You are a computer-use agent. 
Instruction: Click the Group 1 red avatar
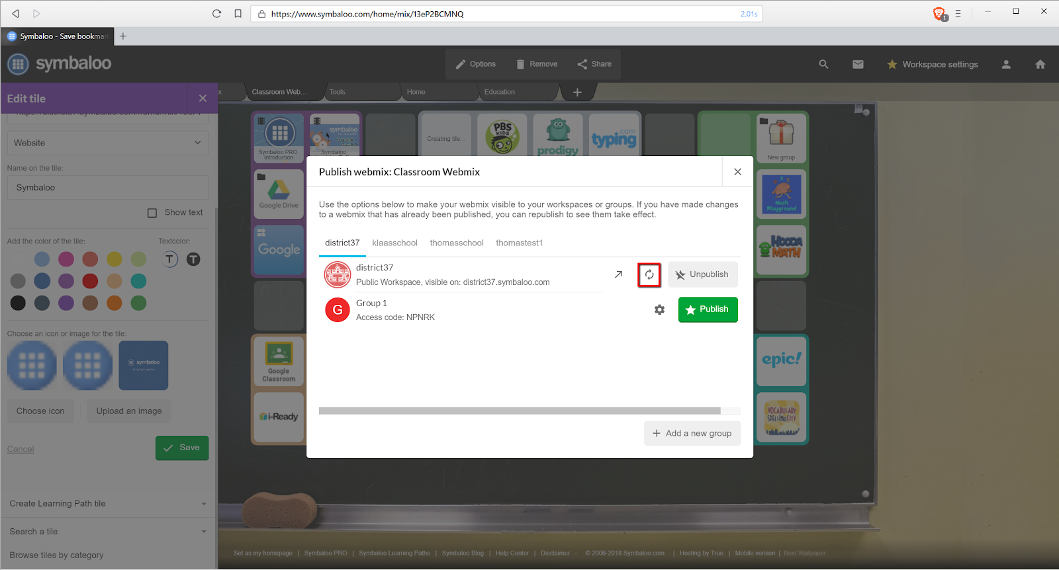coord(338,309)
